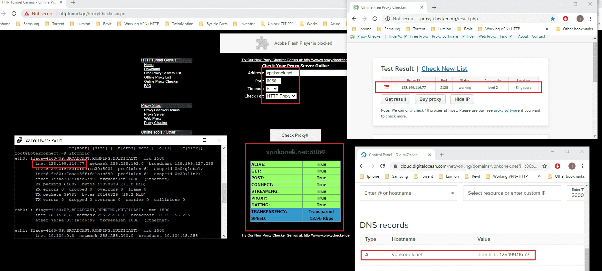Click the proxy-checker.org page vertical scrollbar
The height and width of the screenshot is (271, 602).
click(595, 62)
